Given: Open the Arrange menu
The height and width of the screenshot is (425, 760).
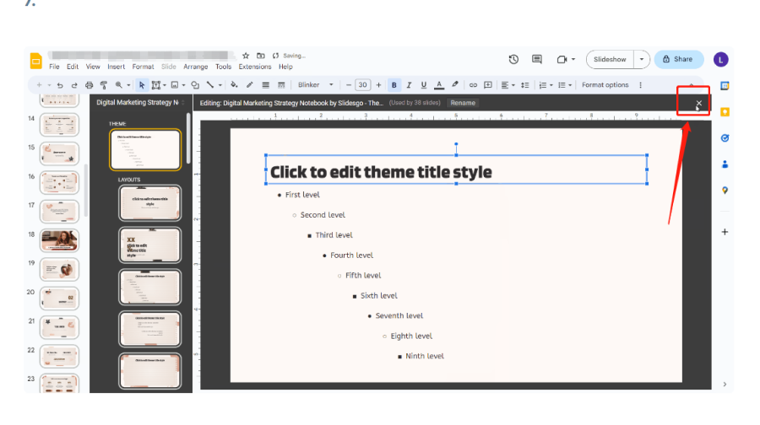Looking at the screenshot, I should pyautogui.click(x=195, y=67).
